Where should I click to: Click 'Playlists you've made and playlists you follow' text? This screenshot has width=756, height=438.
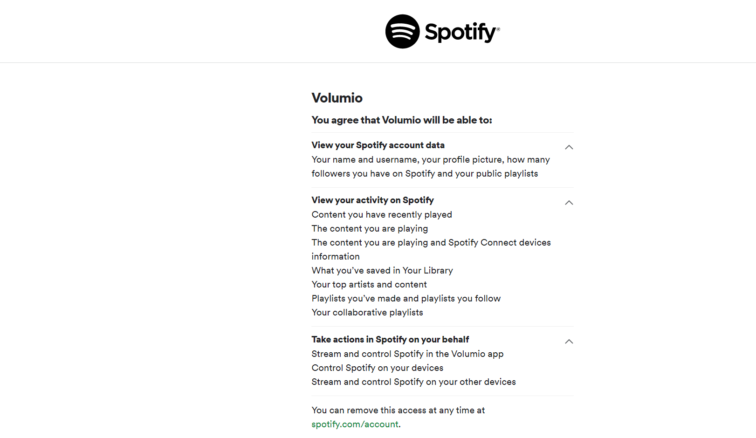tap(406, 299)
